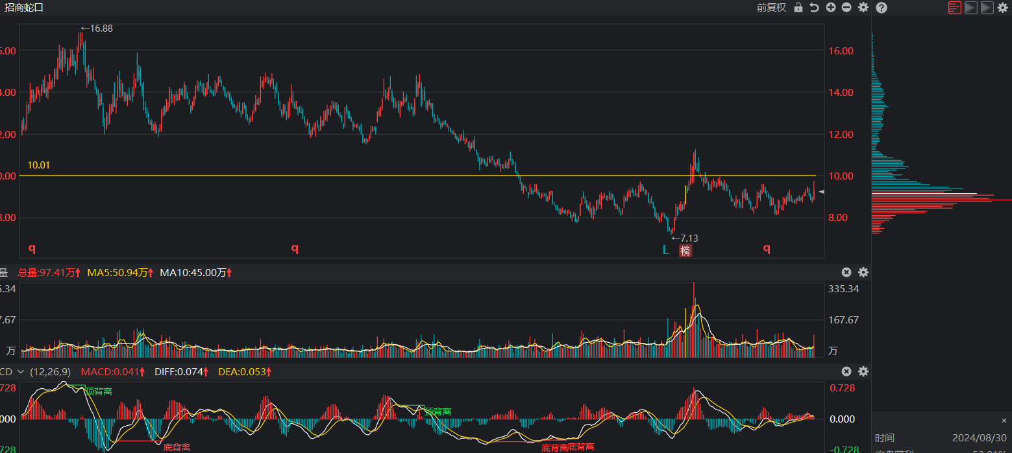
Task: Open the help question mark icon
Action: (881, 8)
